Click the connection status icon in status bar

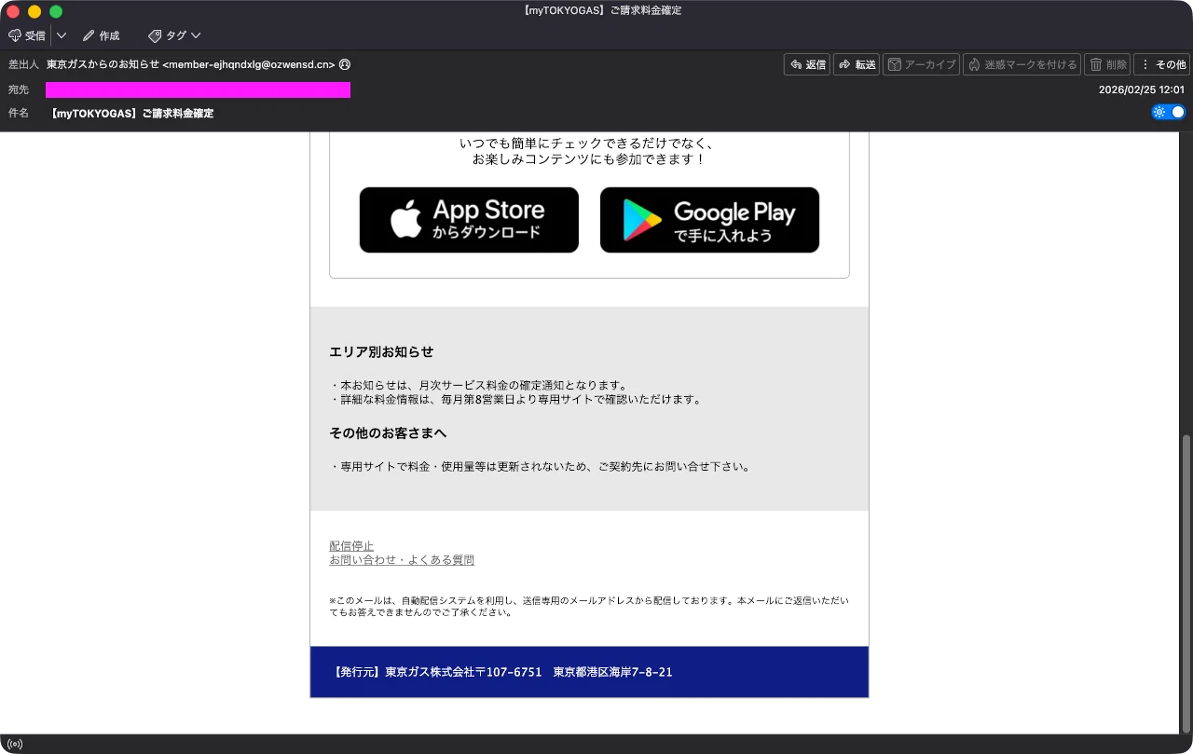[x=15, y=745]
